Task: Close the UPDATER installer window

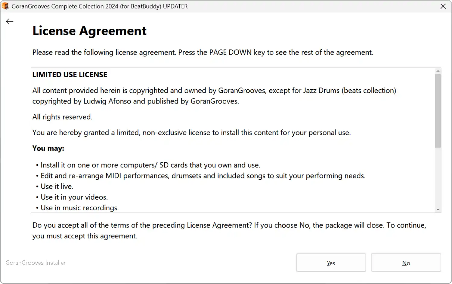Action: [x=443, y=6]
